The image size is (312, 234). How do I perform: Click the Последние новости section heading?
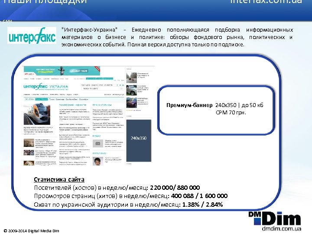pos(73,105)
